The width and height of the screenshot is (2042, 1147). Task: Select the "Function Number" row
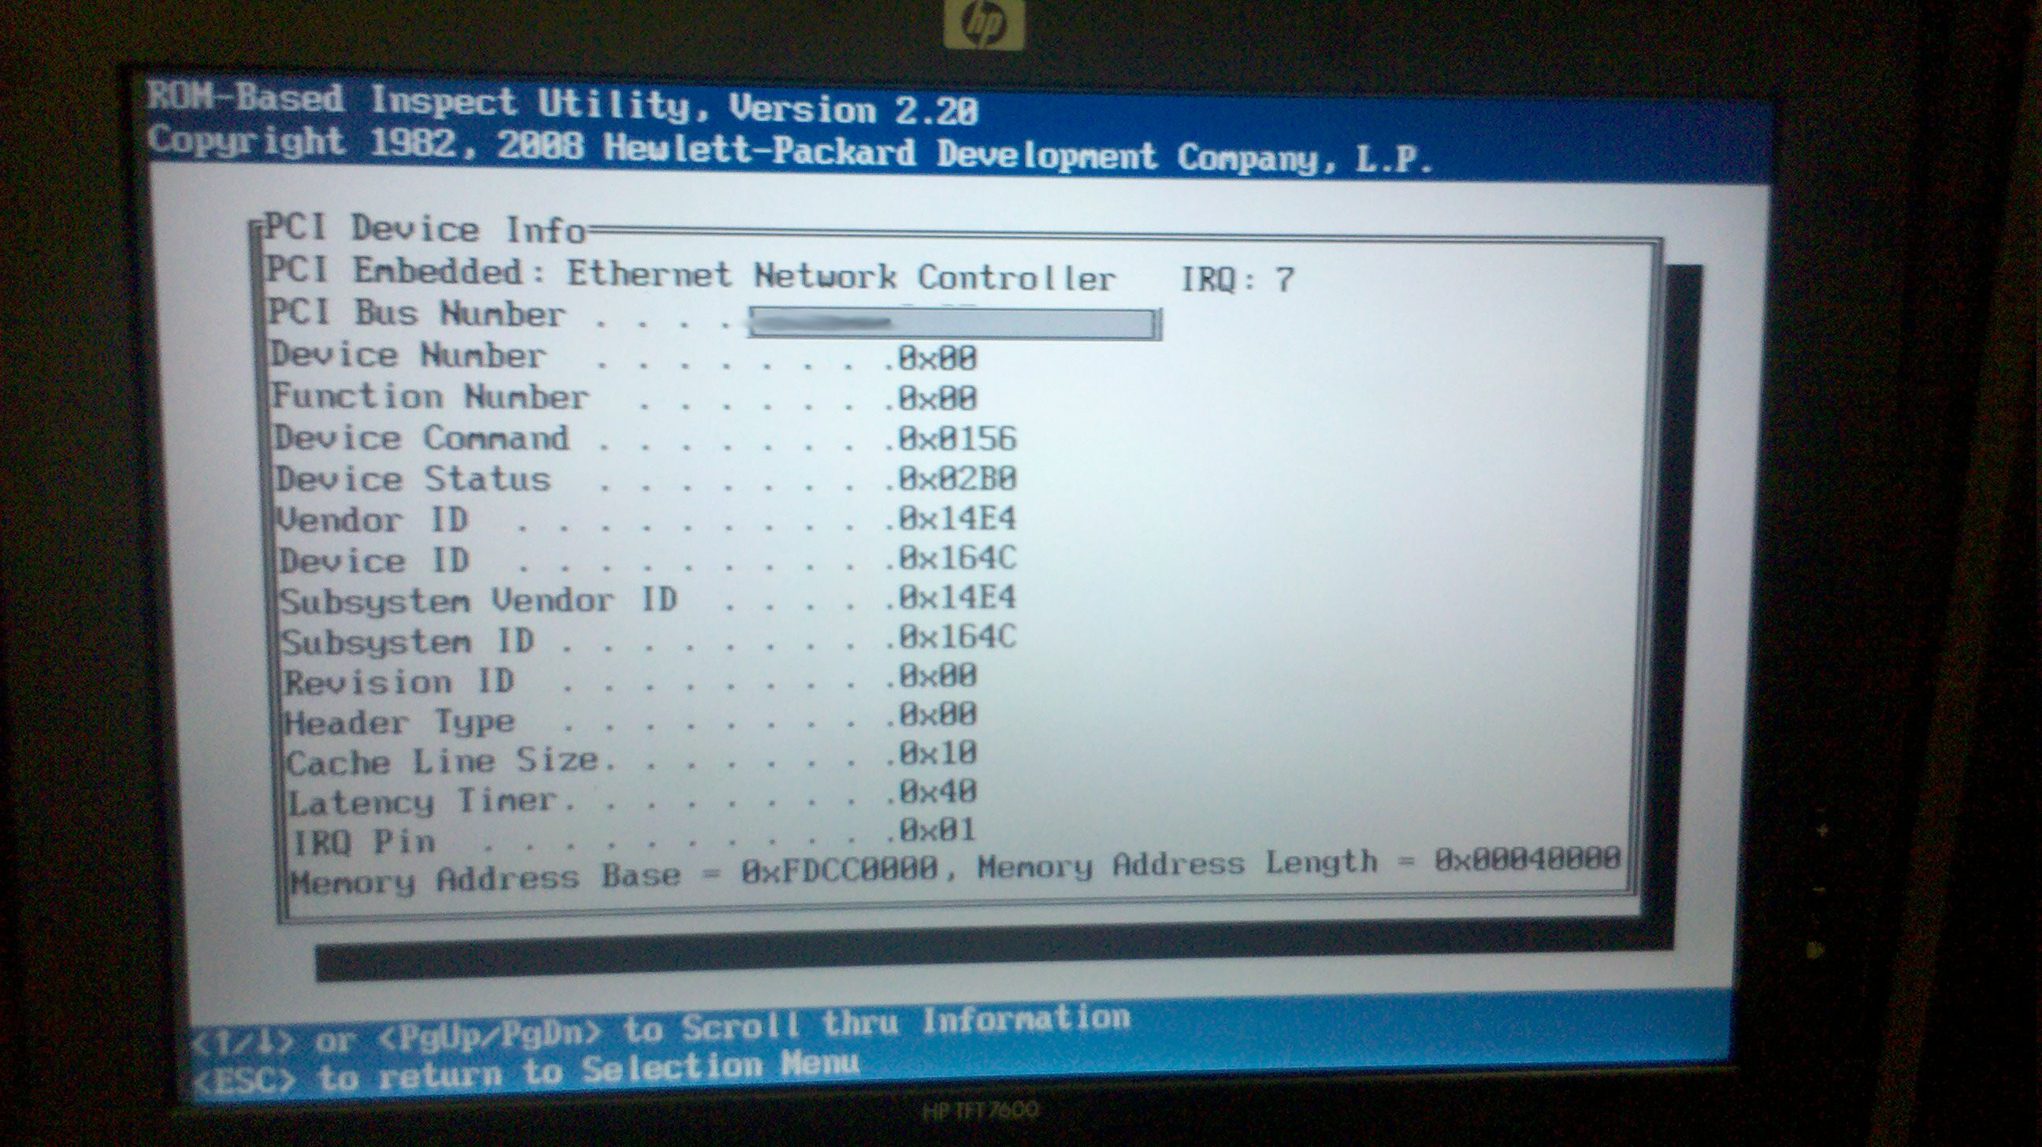[x=626, y=397]
